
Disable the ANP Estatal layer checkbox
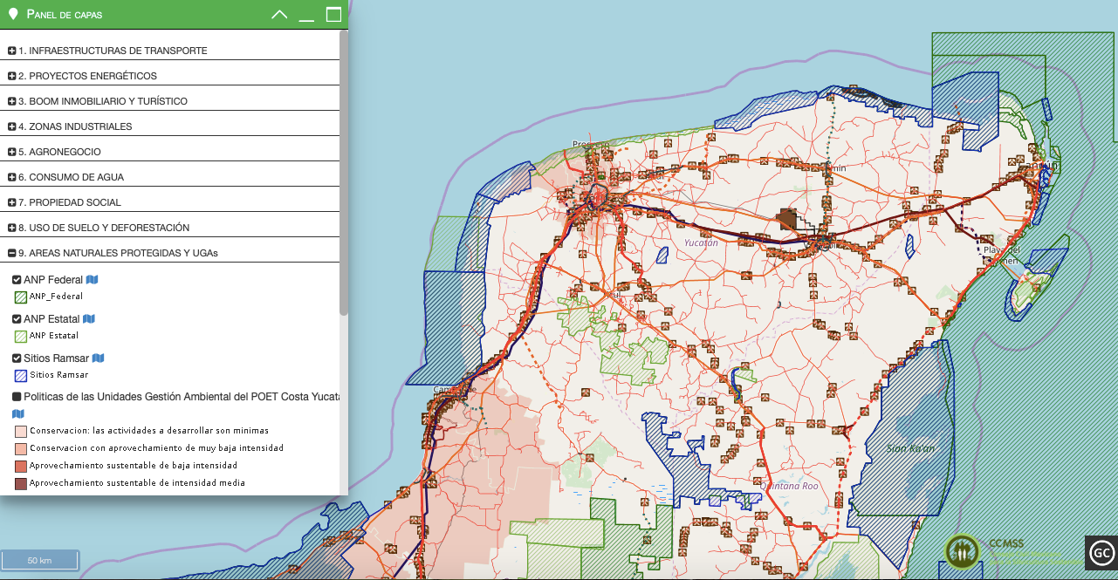coord(17,319)
